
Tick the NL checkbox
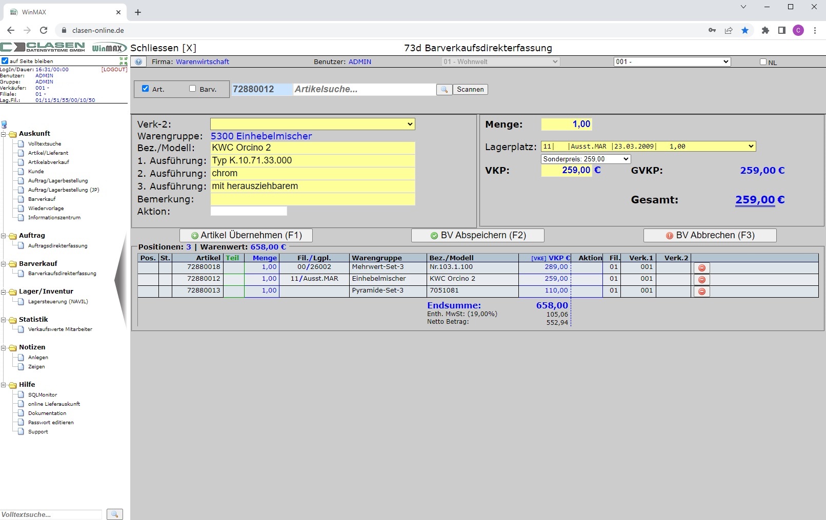pyautogui.click(x=763, y=62)
